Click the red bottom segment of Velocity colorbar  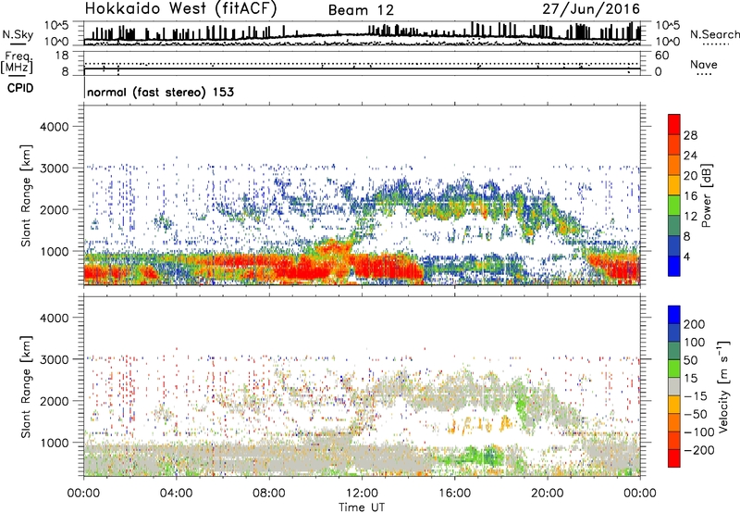pos(674,458)
